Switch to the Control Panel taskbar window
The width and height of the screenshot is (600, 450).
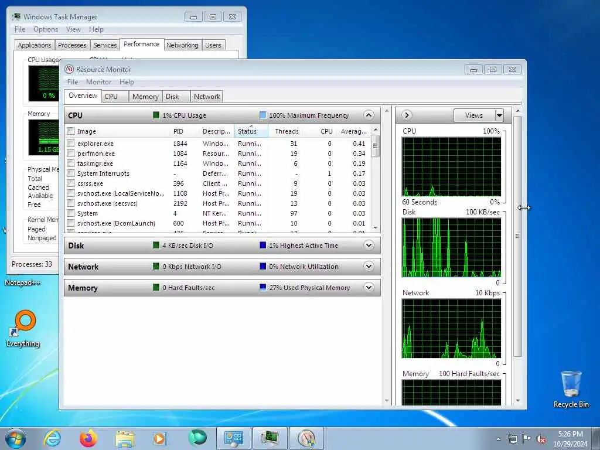click(233, 438)
